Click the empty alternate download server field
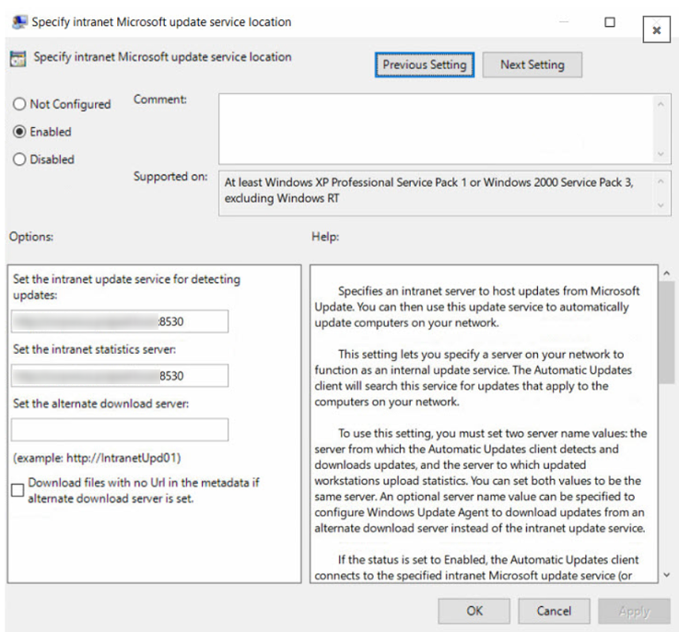Image resolution: width=679 pixels, height=632 pixels. click(120, 430)
